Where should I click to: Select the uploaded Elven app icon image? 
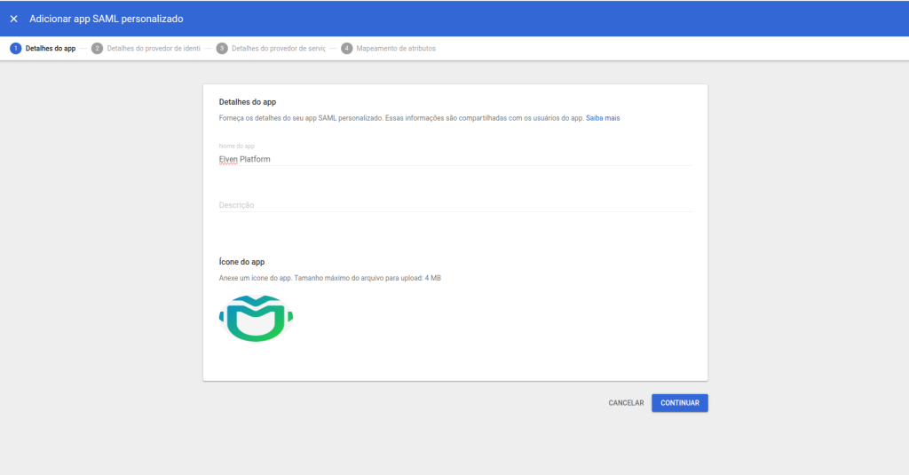click(x=256, y=318)
